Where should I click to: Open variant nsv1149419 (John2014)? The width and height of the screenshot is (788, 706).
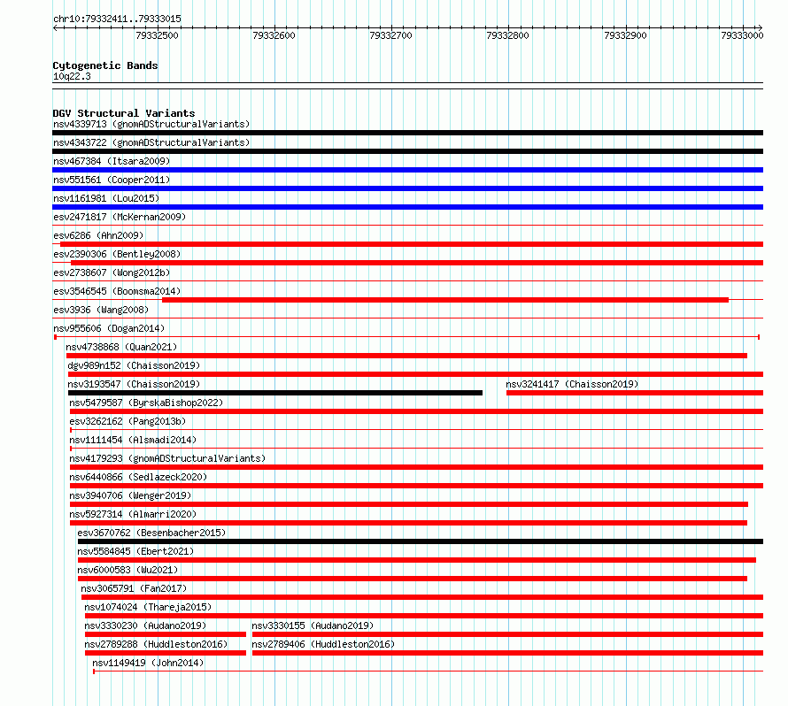tap(148, 663)
